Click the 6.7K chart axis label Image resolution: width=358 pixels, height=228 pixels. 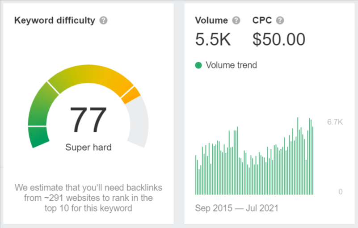pyautogui.click(x=334, y=122)
